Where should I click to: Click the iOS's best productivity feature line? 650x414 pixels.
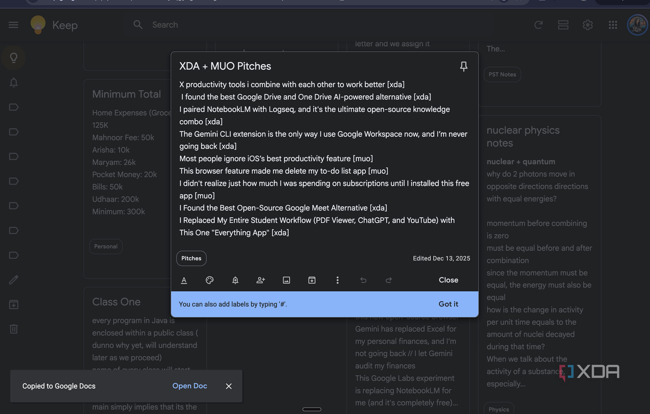(x=276, y=158)
